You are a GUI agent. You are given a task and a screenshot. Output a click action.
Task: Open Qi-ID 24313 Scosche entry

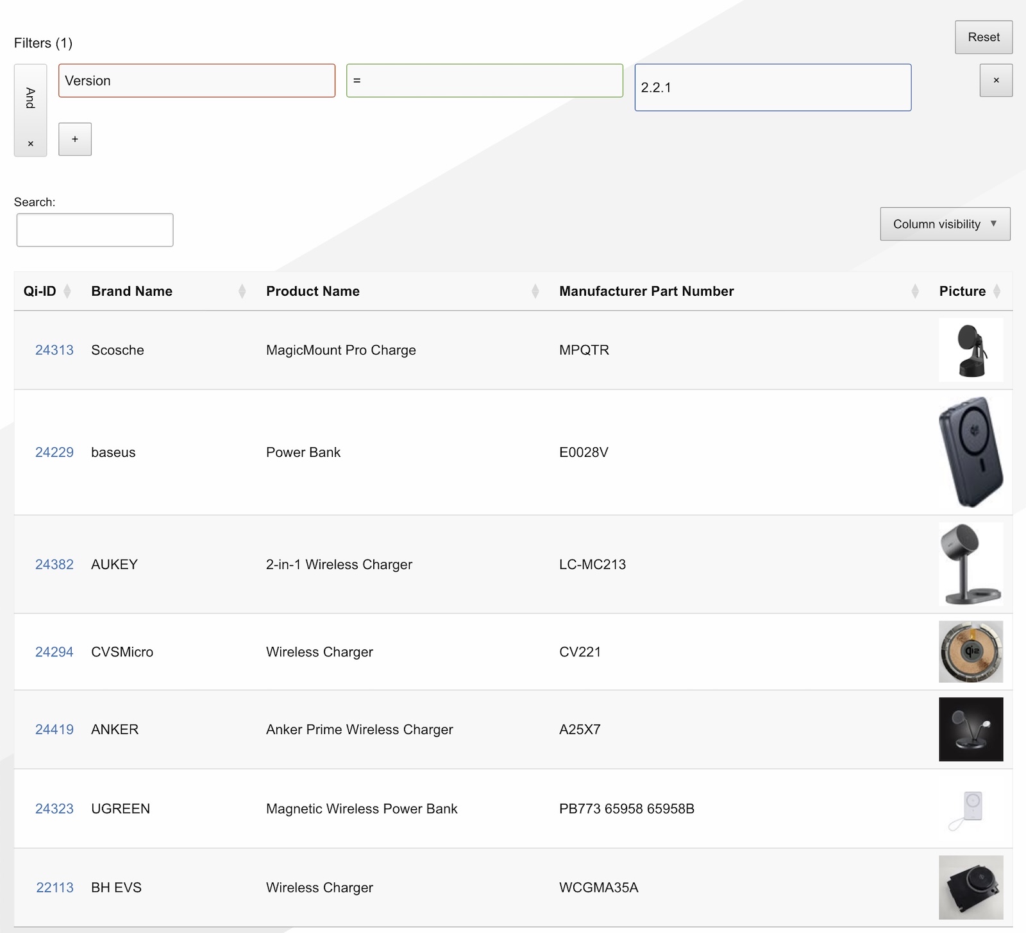pos(55,350)
